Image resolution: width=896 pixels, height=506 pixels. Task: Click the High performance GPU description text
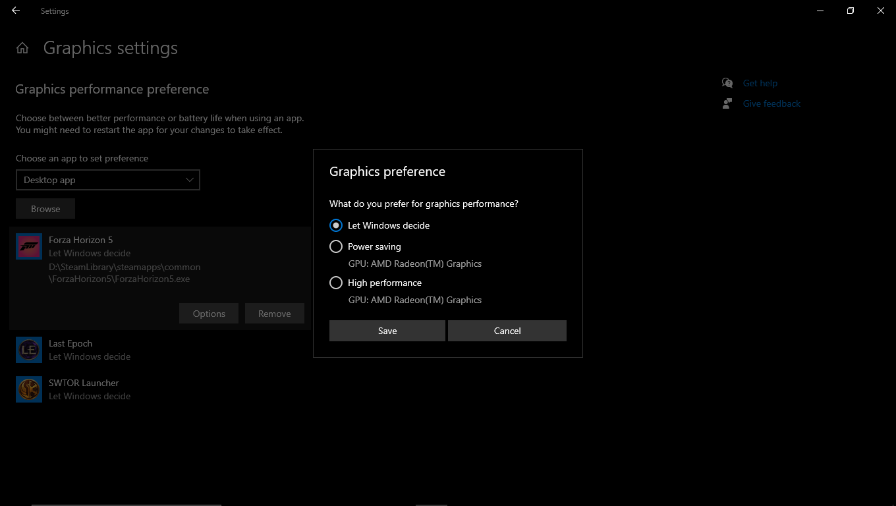415,300
